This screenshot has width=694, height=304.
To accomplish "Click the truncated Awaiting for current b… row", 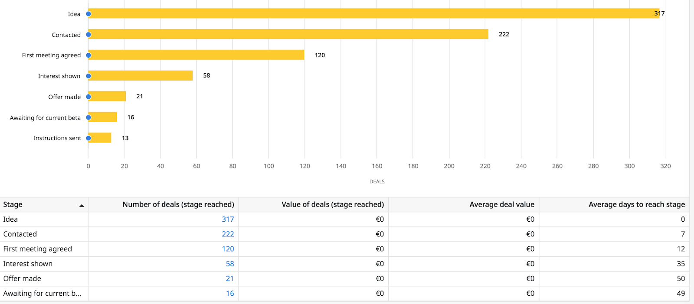I will (42, 294).
